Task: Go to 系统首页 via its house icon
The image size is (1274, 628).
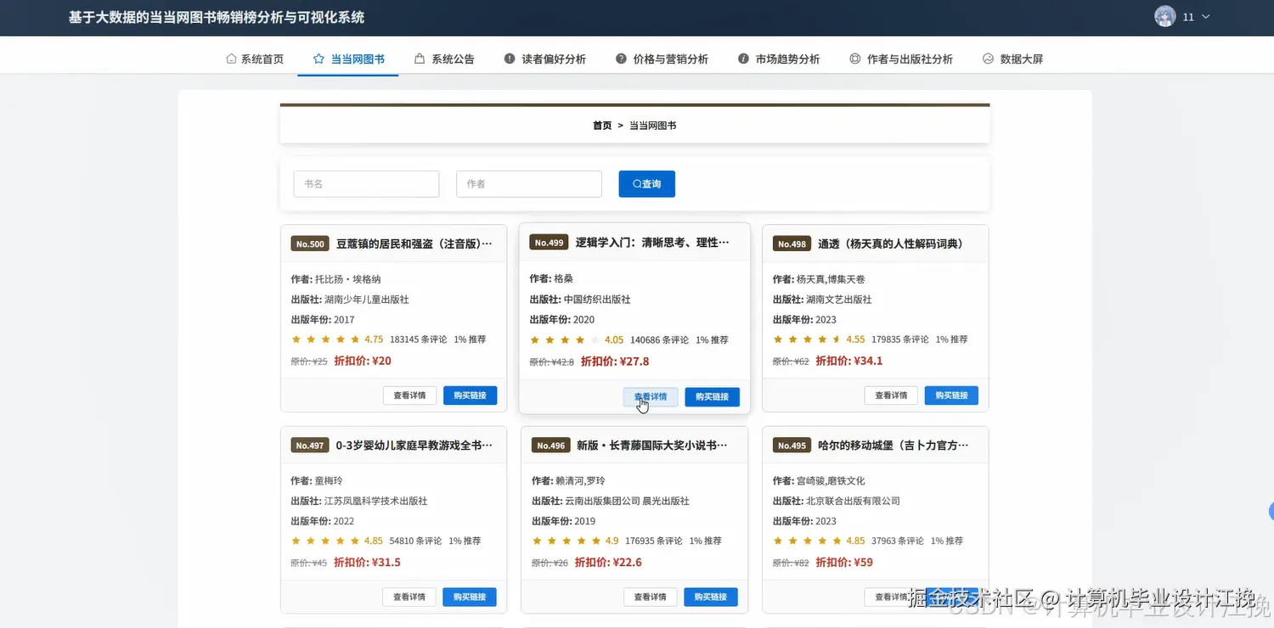Action: (x=231, y=59)
